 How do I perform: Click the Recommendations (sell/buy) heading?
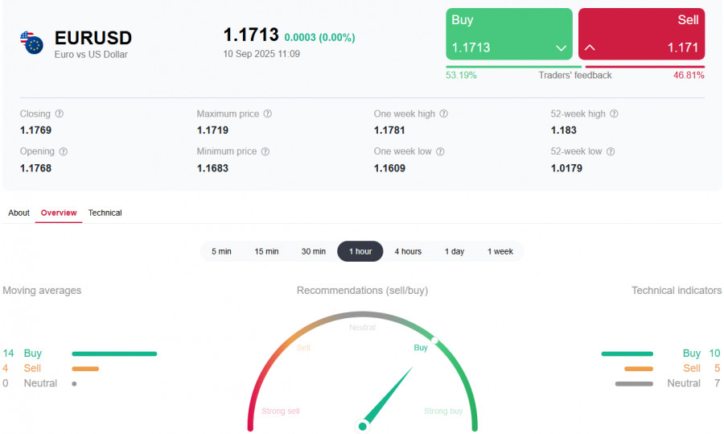[363, 290]
